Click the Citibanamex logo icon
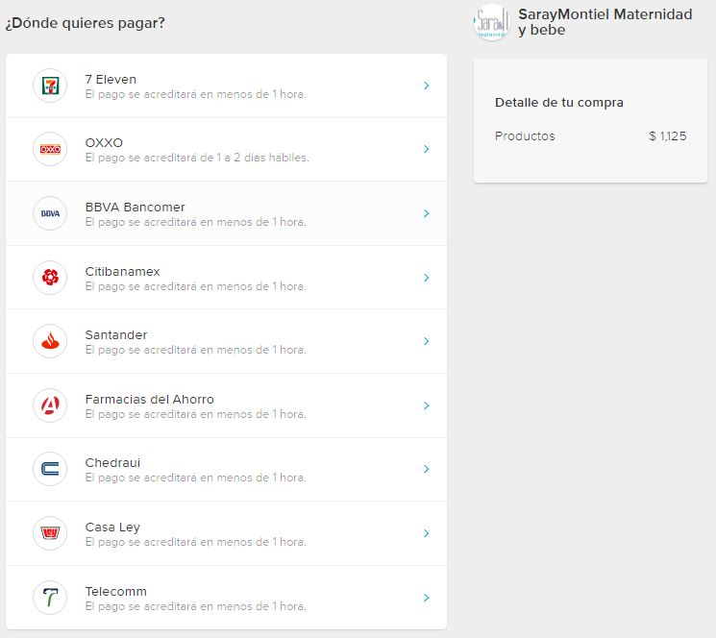716x638 pixels. [50, 278]
